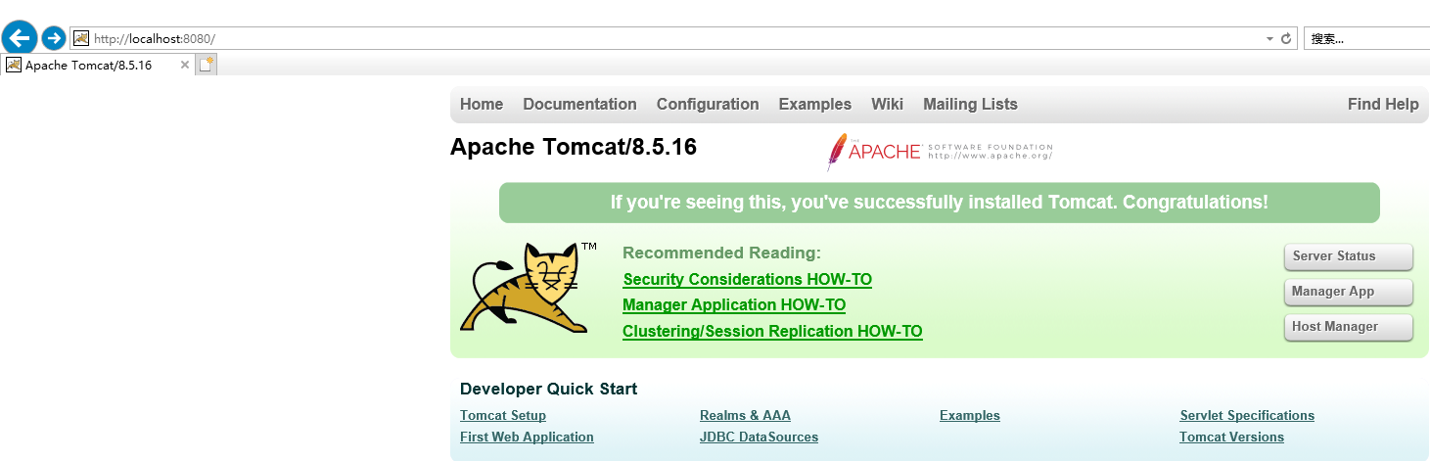Viewport: 1430px width, 461px height.
Task: Click the Apache Tomcat/8.5.16 heading
Action: (x=574, y=148)
